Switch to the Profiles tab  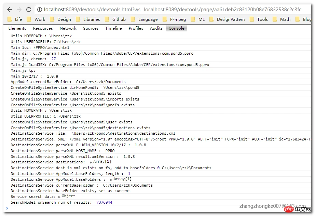pyautogui.click(x=136, y=28)
